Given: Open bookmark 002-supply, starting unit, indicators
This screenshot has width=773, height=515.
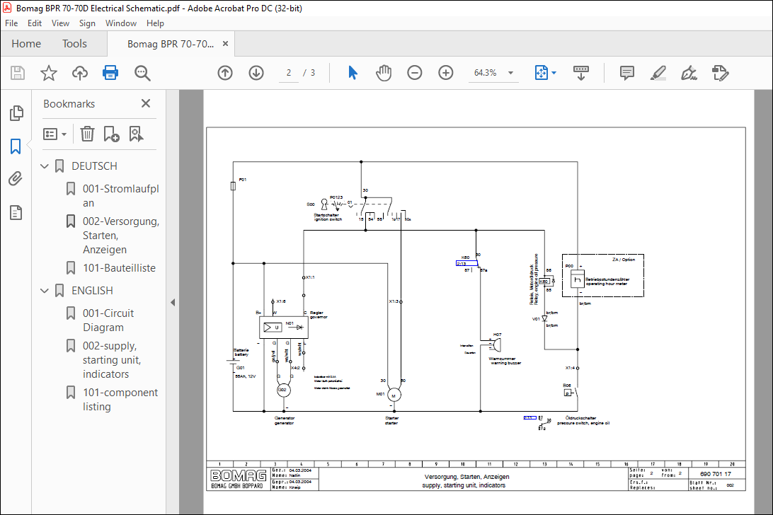Looking at the screenshot, I should click(x=112, y=360).
